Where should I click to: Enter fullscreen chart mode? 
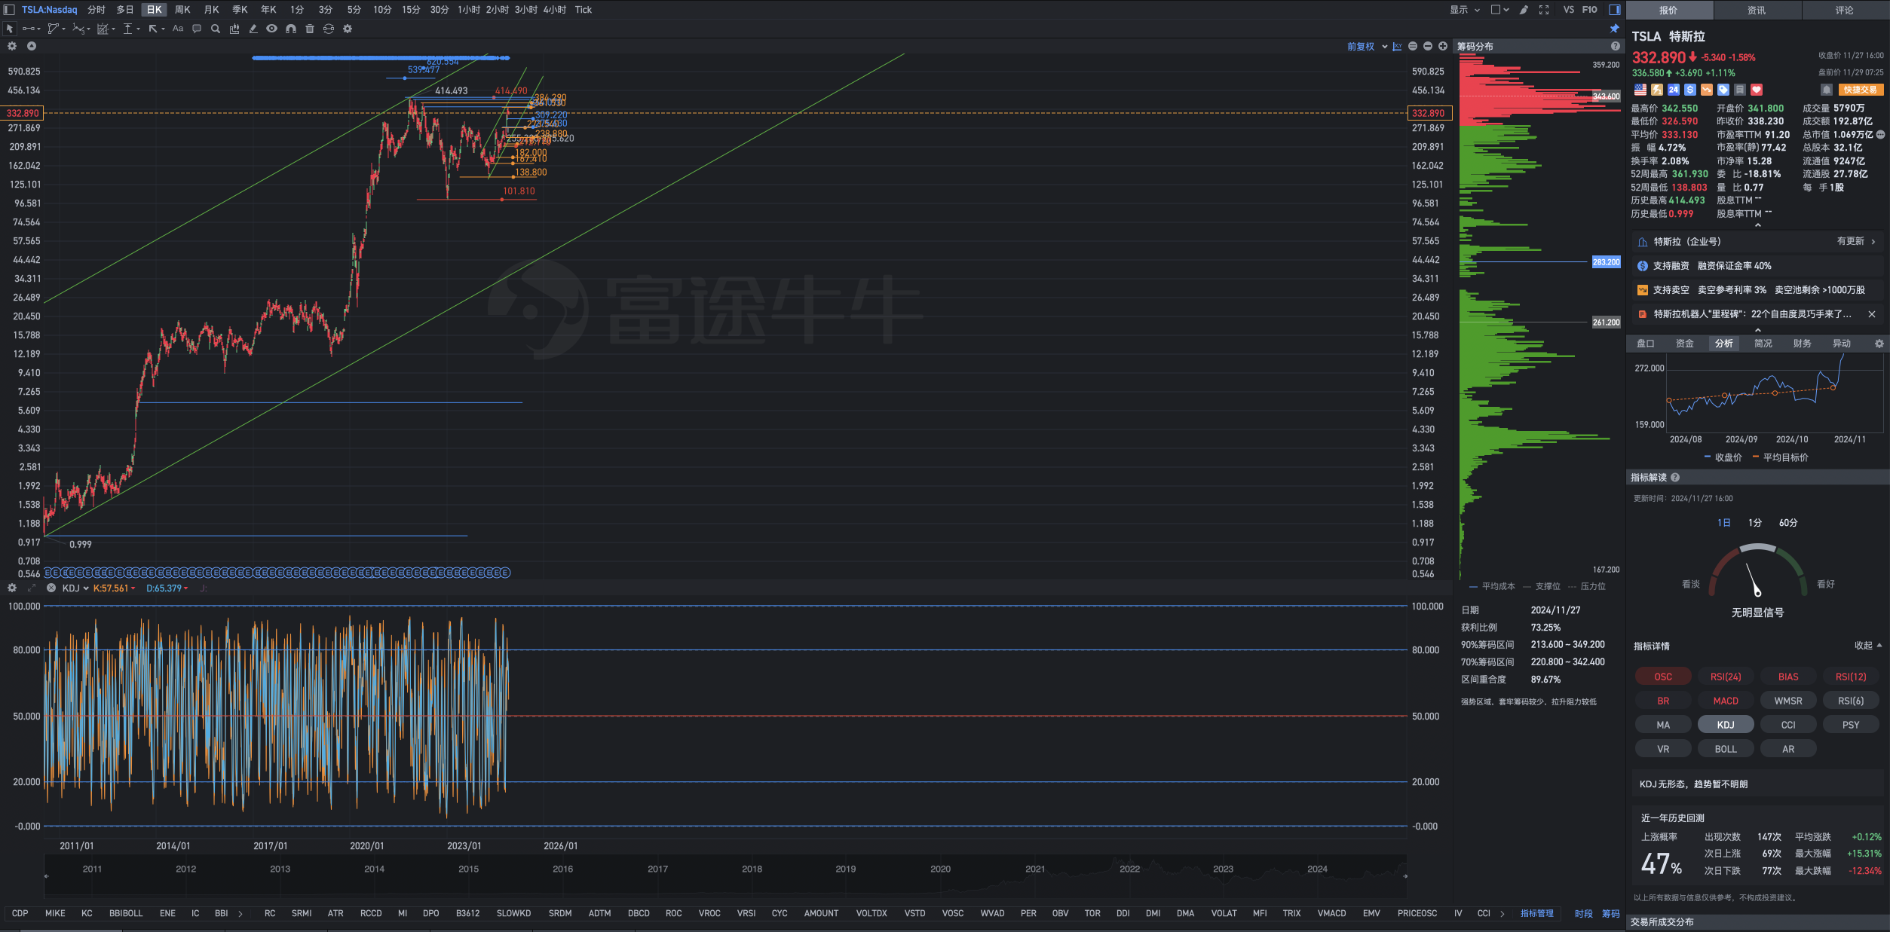[1544, 10]
